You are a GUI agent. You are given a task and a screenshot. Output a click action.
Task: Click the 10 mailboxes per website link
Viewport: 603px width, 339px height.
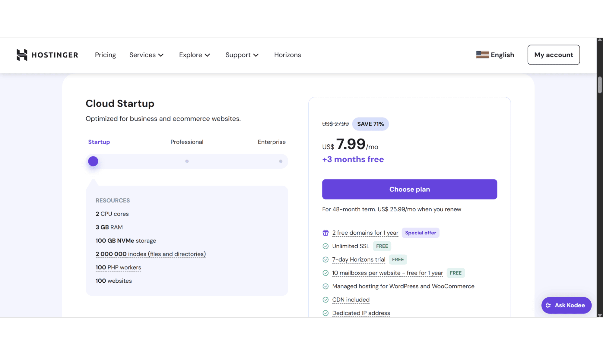pos(387,273)
